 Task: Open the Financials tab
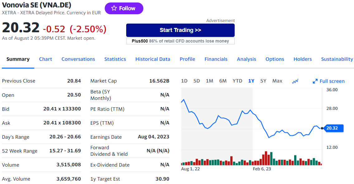click(216, 59)
